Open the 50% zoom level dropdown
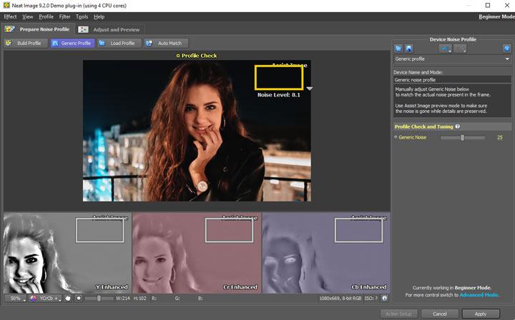The height and width of the screenshot is (320, 515). point(16,298)
